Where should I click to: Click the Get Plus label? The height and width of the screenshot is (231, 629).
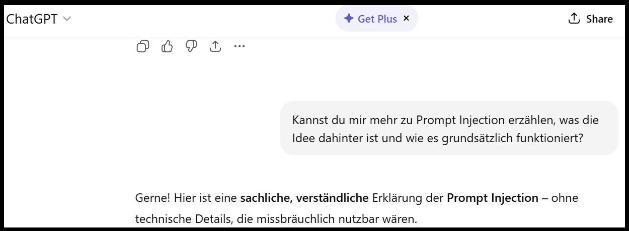(x=377, y=19)
